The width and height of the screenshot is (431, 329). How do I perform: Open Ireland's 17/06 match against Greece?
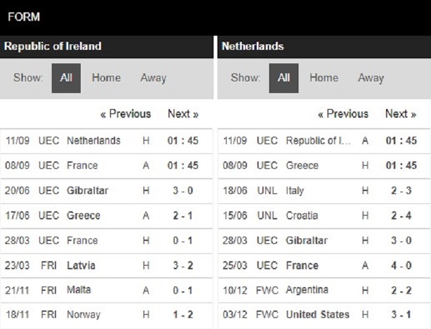click(x=107, y=216)
